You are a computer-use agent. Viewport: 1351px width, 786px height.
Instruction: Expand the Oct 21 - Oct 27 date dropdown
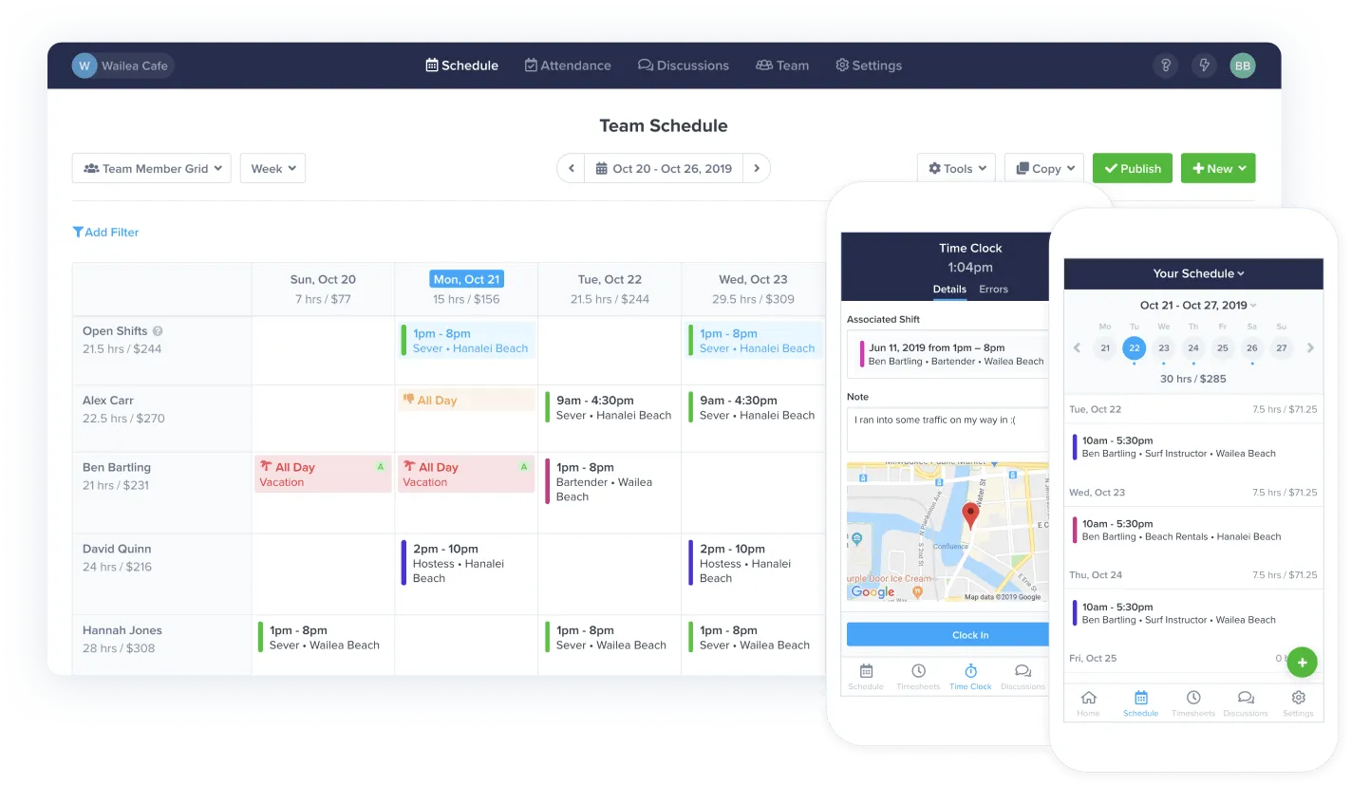tap(1198, 306)
